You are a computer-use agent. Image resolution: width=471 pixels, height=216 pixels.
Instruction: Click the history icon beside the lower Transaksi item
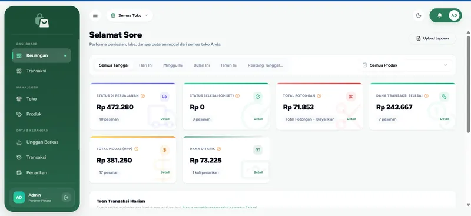pos(19,157)
